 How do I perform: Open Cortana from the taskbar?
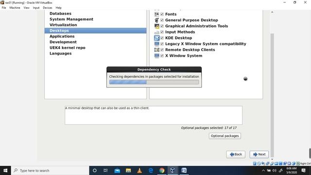pos(95,171)
